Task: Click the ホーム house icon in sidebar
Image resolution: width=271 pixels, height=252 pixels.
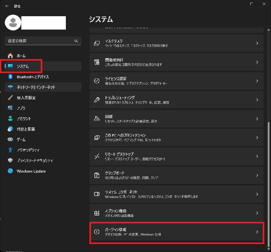Action: 10,56
